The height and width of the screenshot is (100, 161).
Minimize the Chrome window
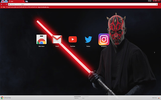point(154,1)
